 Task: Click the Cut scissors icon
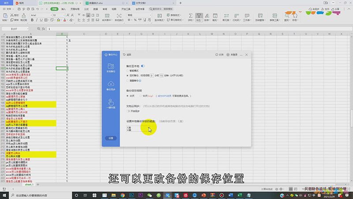click(x=12, y=15)
